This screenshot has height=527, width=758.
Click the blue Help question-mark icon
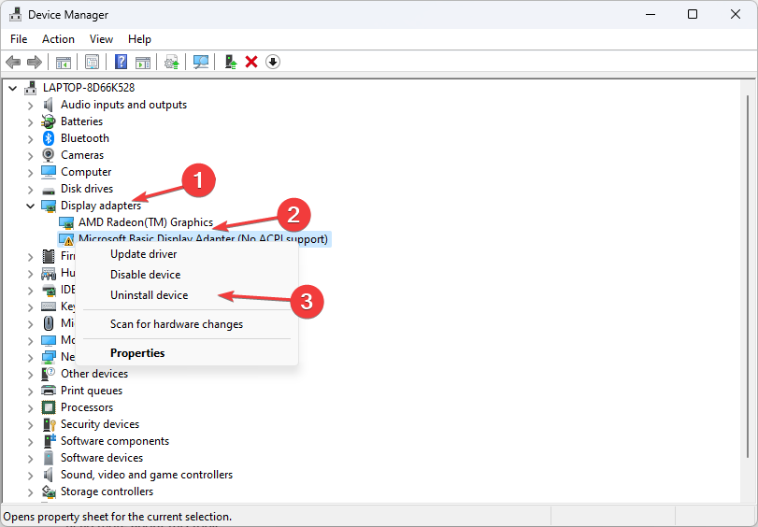point(121,62)
